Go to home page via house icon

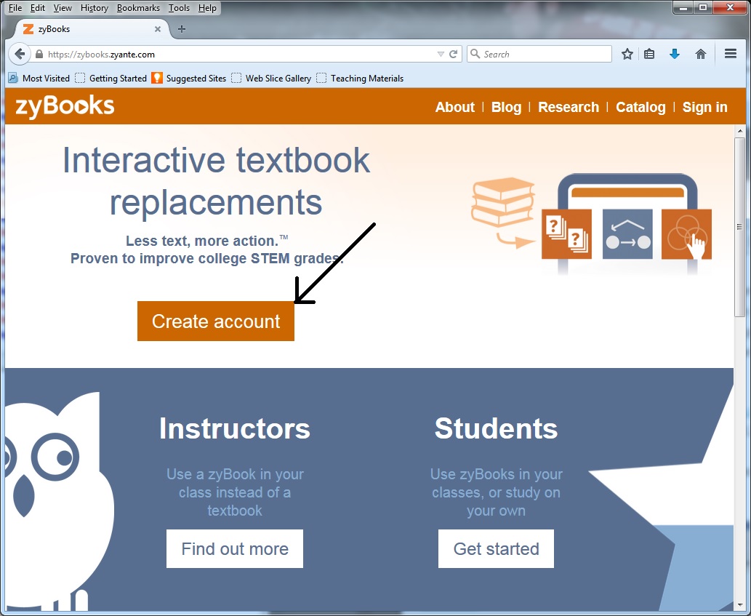coord(701,54)
